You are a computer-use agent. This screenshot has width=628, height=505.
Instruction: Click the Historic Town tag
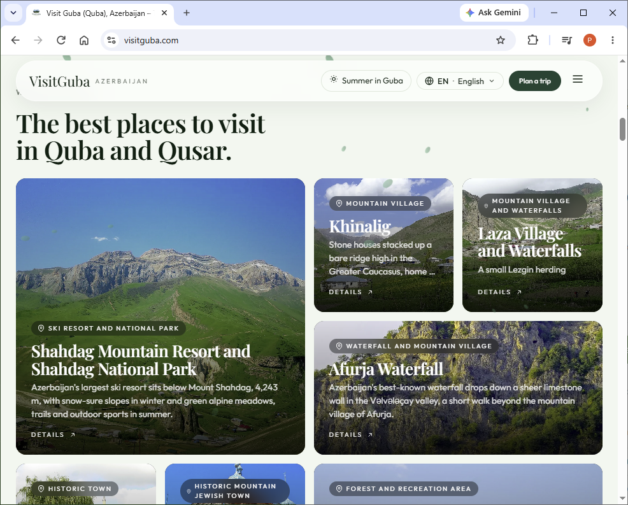click(75, 488)
